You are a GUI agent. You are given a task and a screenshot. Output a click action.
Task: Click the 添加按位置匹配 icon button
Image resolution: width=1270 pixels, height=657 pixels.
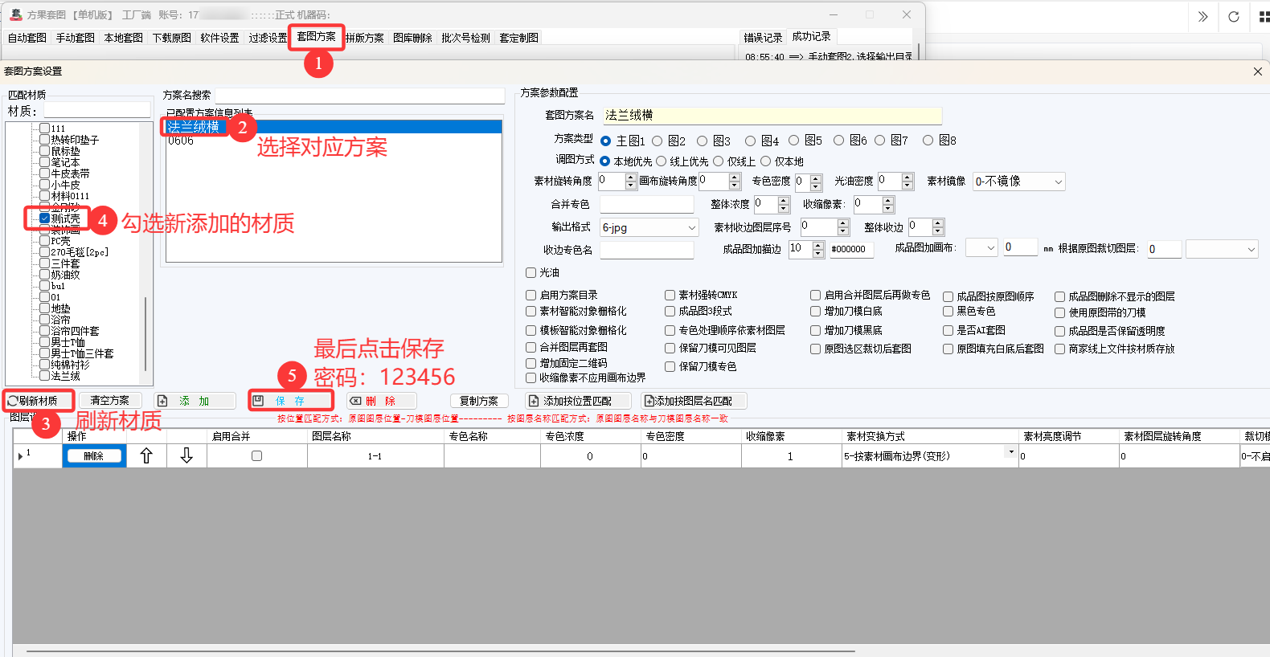pyautogui.click(x=534, y=401)
